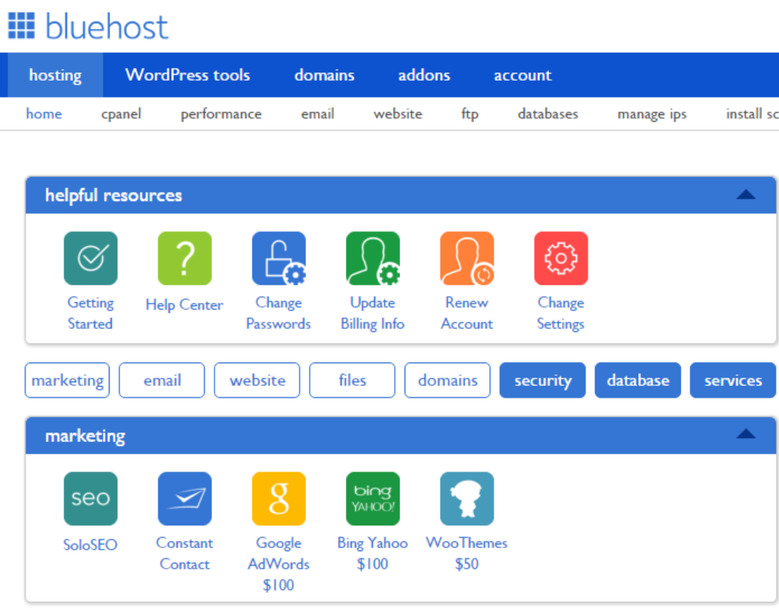Select the domains main navigation tab
The image size is (779, 609).
324,75
